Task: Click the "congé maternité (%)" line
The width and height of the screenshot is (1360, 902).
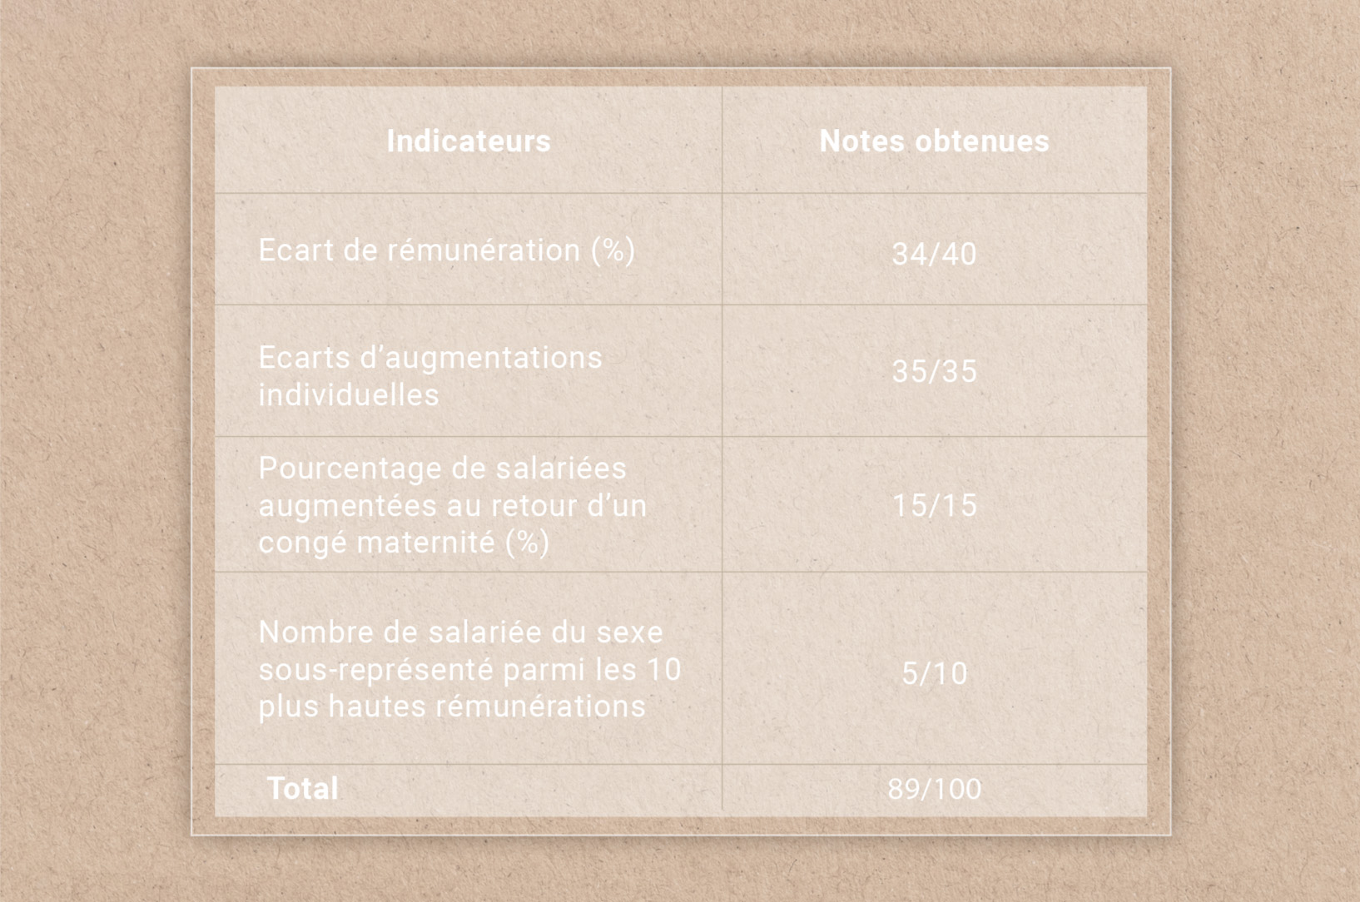Action: click(x=404, y=543)
